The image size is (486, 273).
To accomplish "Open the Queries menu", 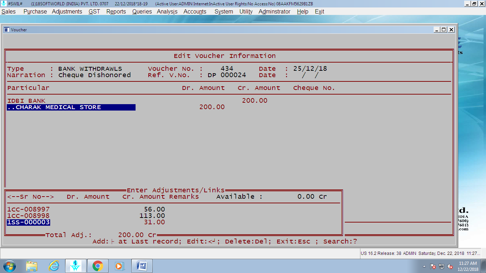I will (142, 11).
